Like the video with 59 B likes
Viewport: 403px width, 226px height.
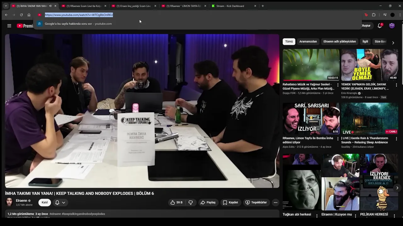pyautogui.click(x=176, y=202)
